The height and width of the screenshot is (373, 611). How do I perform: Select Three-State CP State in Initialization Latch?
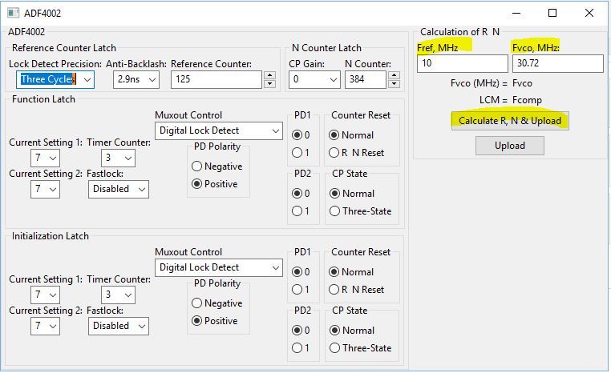pos(361,347)
